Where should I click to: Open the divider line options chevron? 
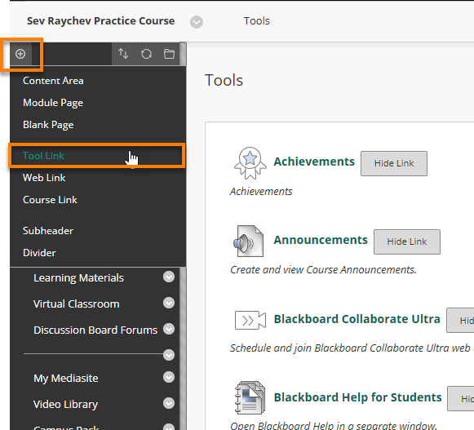pos(169,355)
